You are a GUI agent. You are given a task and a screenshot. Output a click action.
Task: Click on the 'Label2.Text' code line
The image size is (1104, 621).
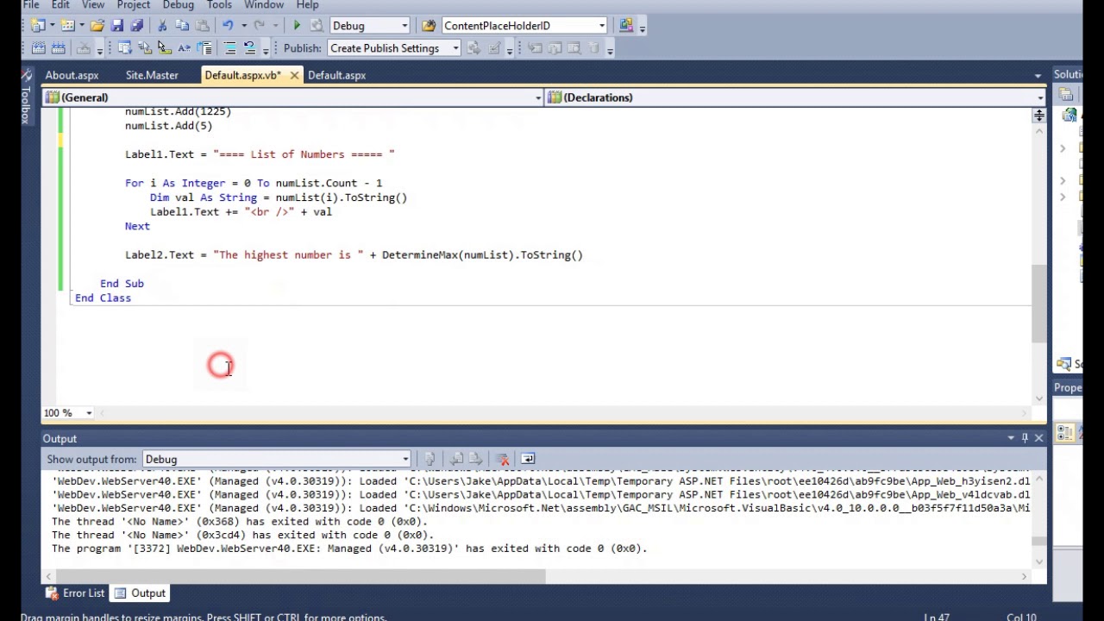pyautogui.click(x=354, y=254)
